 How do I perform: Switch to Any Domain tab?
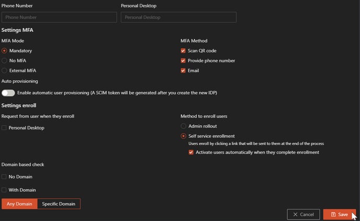[x=19, y=204]
